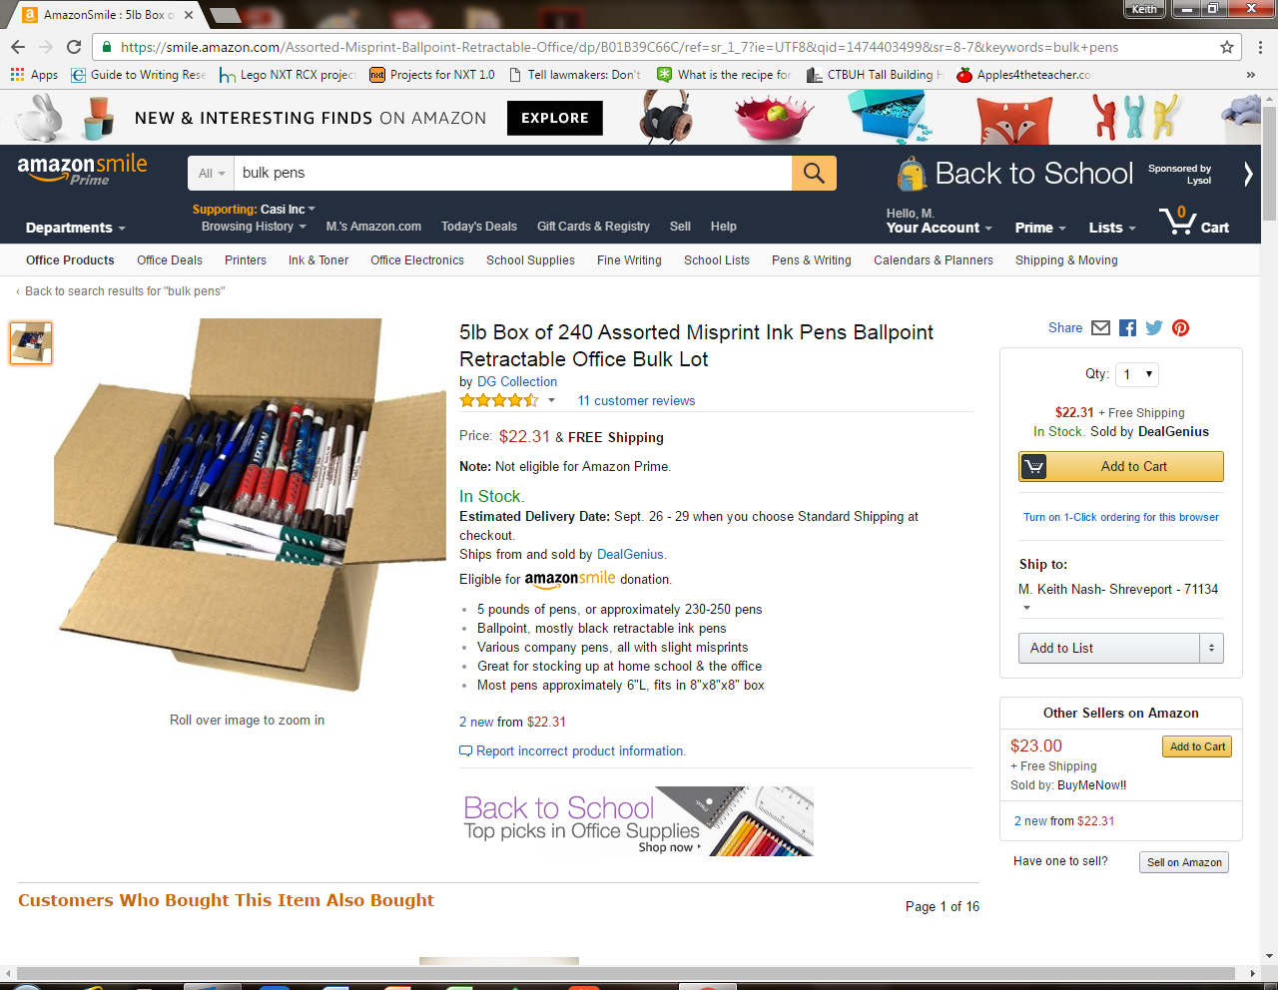
Task: Select the product thumbnail image
Action: (31, 343)
